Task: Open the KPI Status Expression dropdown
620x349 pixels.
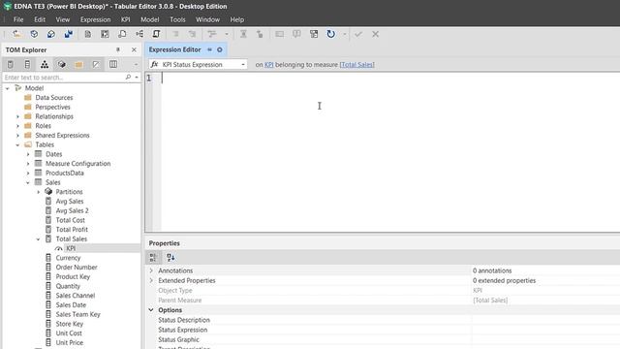Action: (x=243, y=65)
